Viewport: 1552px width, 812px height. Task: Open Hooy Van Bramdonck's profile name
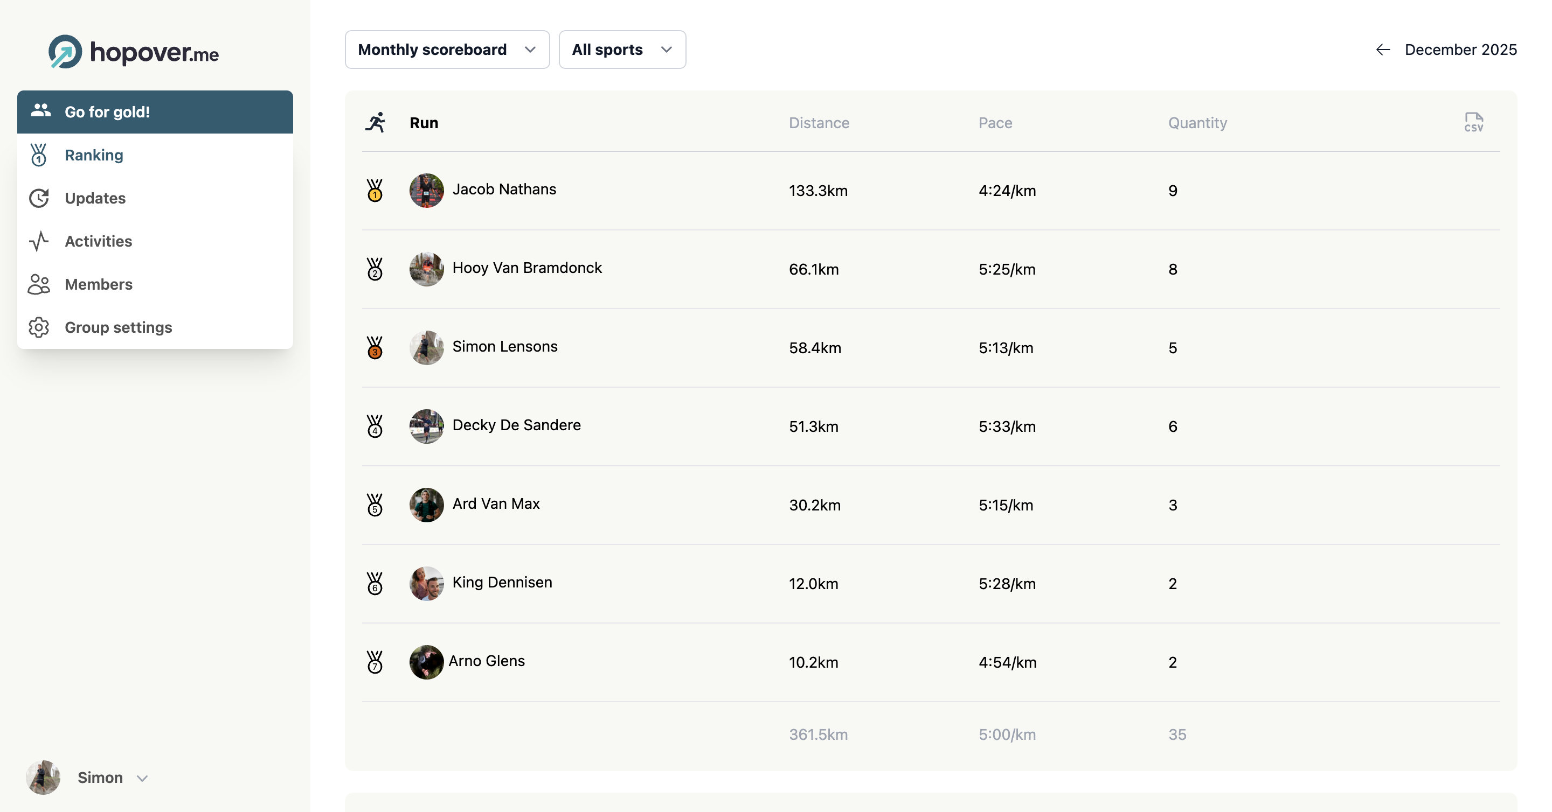[526, 268]
